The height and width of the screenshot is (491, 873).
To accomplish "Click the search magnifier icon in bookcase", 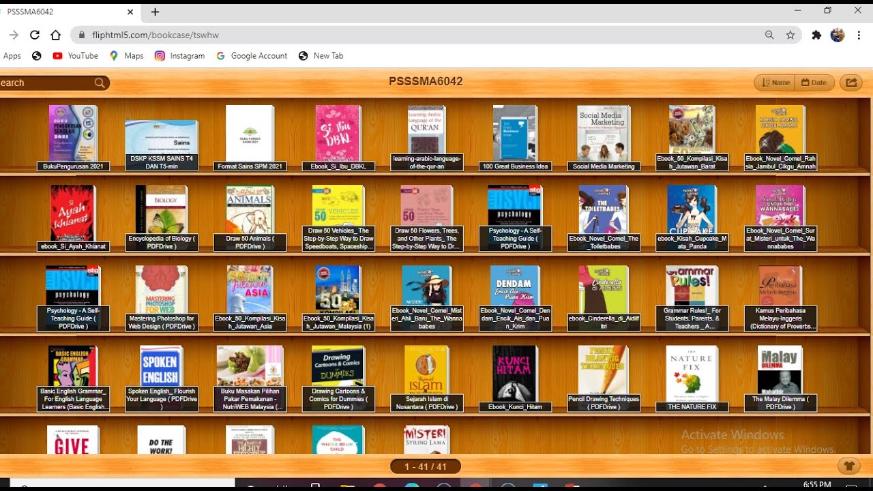I will (x=100, y=83).
